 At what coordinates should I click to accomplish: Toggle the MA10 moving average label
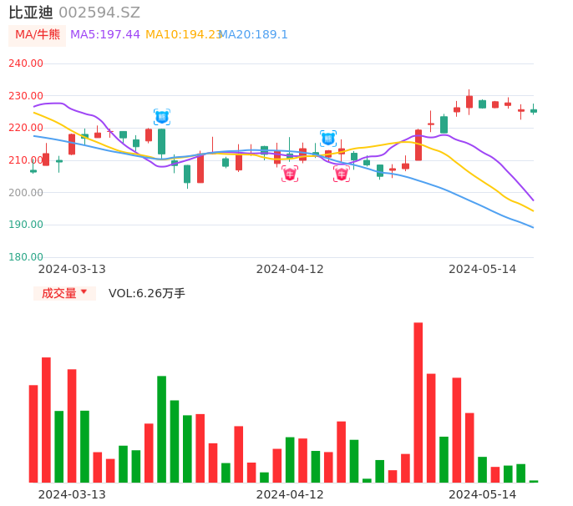click(x=183, y=34)
